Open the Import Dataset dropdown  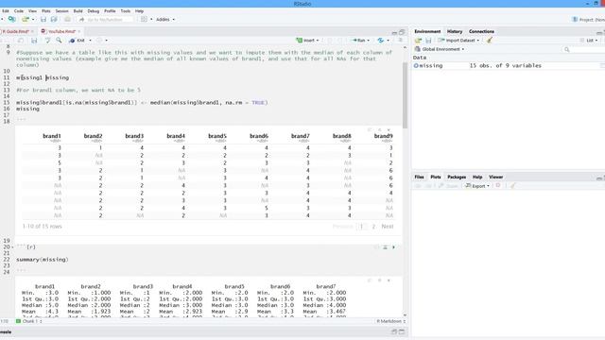pos(458,40)
